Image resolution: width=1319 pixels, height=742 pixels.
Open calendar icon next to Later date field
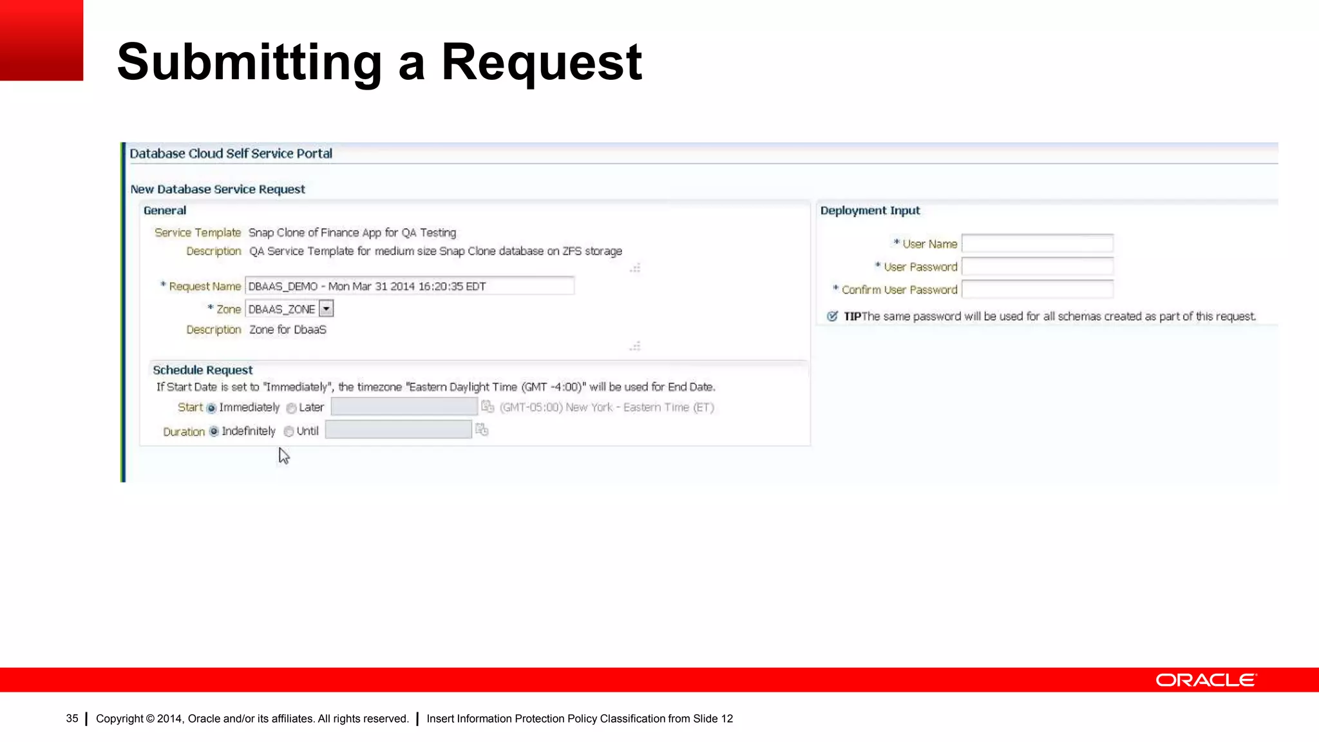tap(488, 407)
